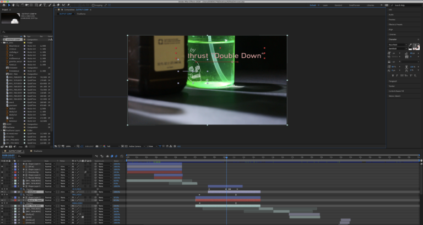Viewport: 423px width, 225px height.
Task: Apply All Caps in the Character panel
Action: [402, 75]
